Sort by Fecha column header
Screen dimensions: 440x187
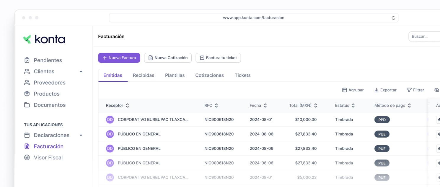click(258, 105)
